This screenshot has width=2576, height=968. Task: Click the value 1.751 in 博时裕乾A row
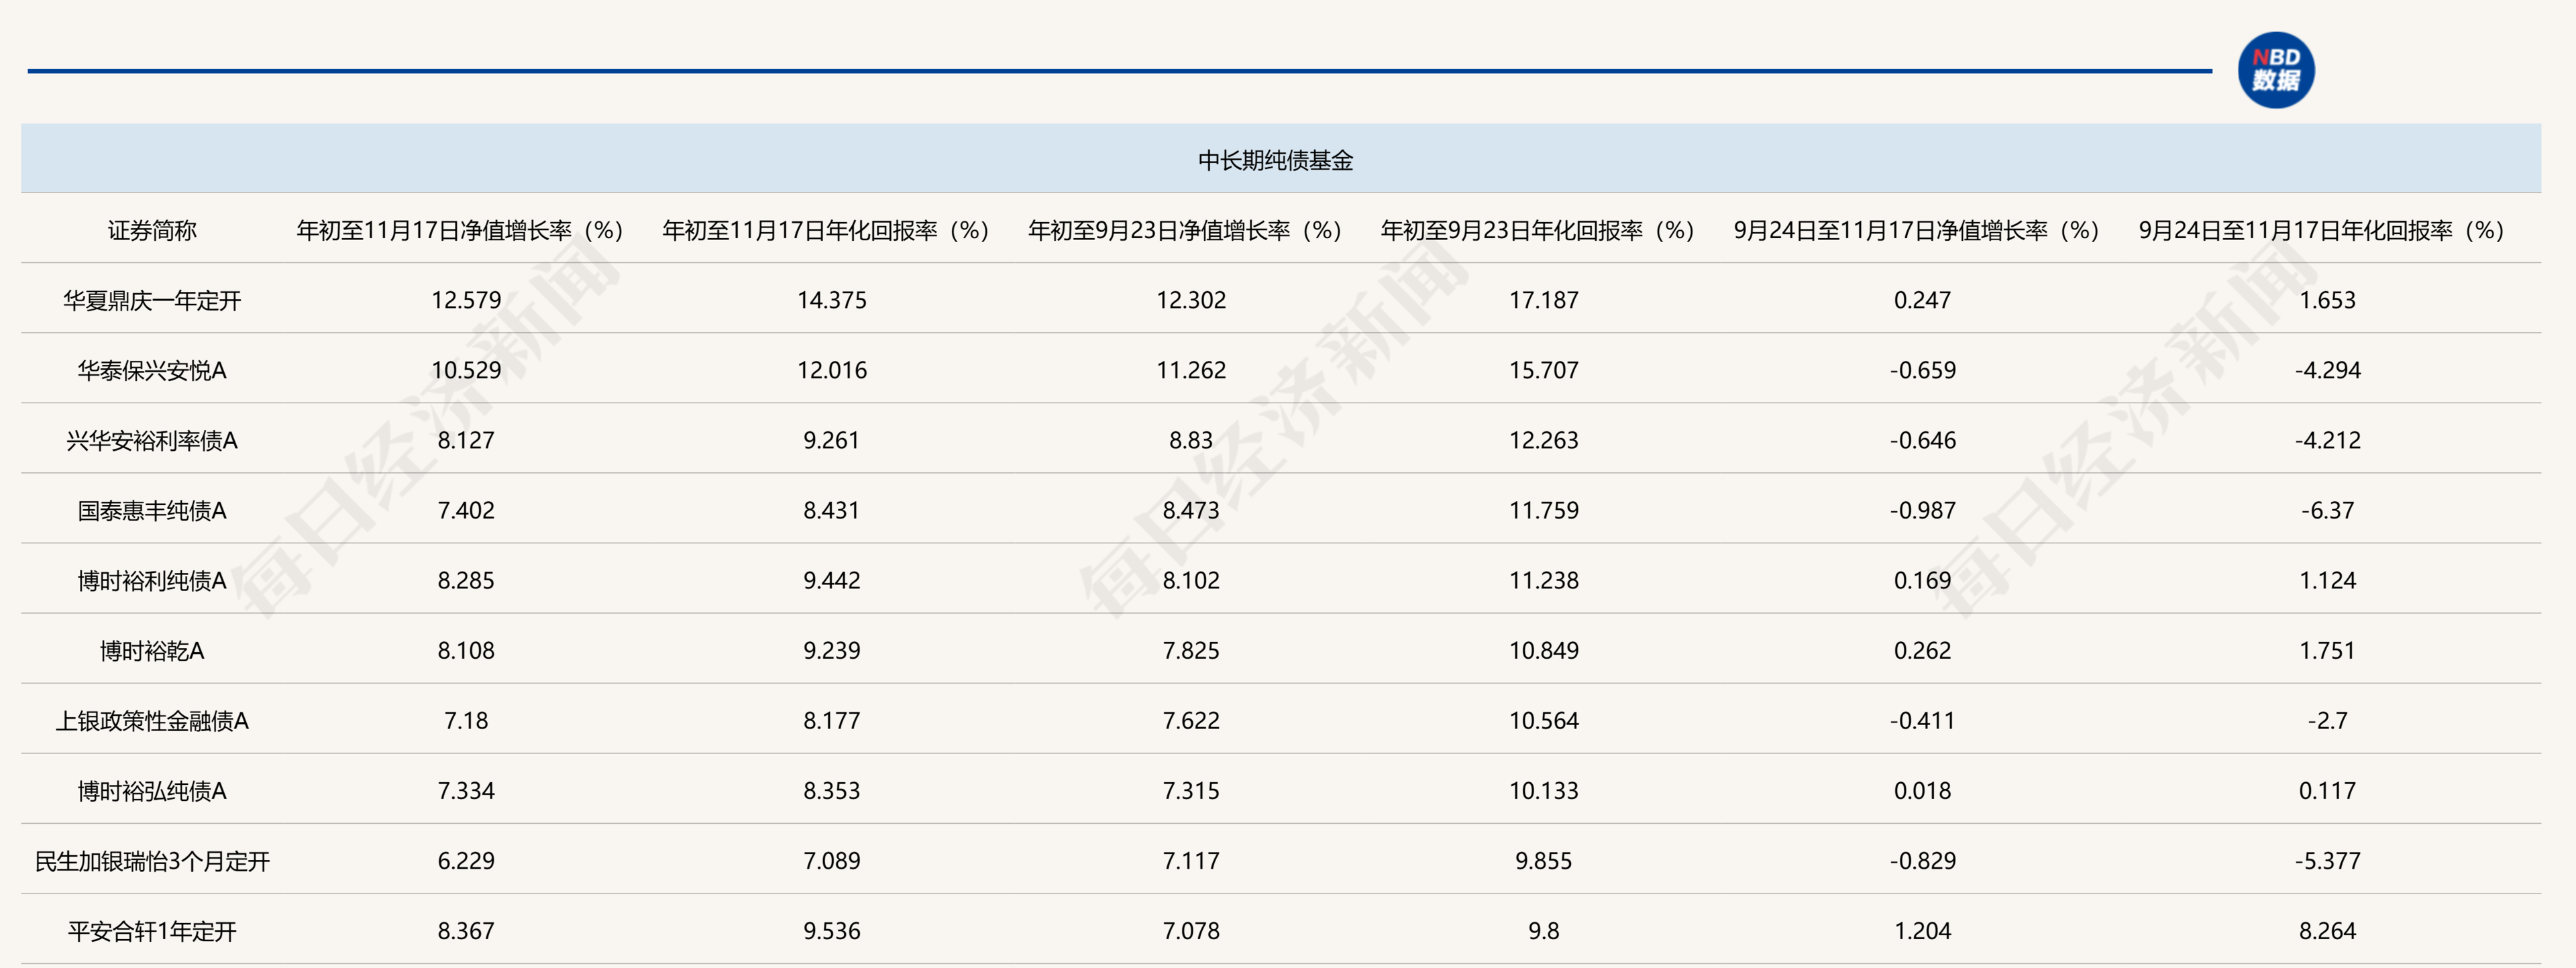[x=2327, y=650]
